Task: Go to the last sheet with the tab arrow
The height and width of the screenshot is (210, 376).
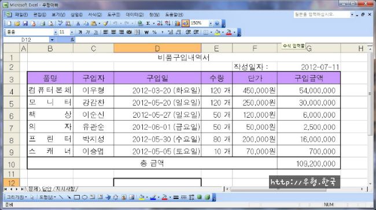Action: [x=22, y=189]
